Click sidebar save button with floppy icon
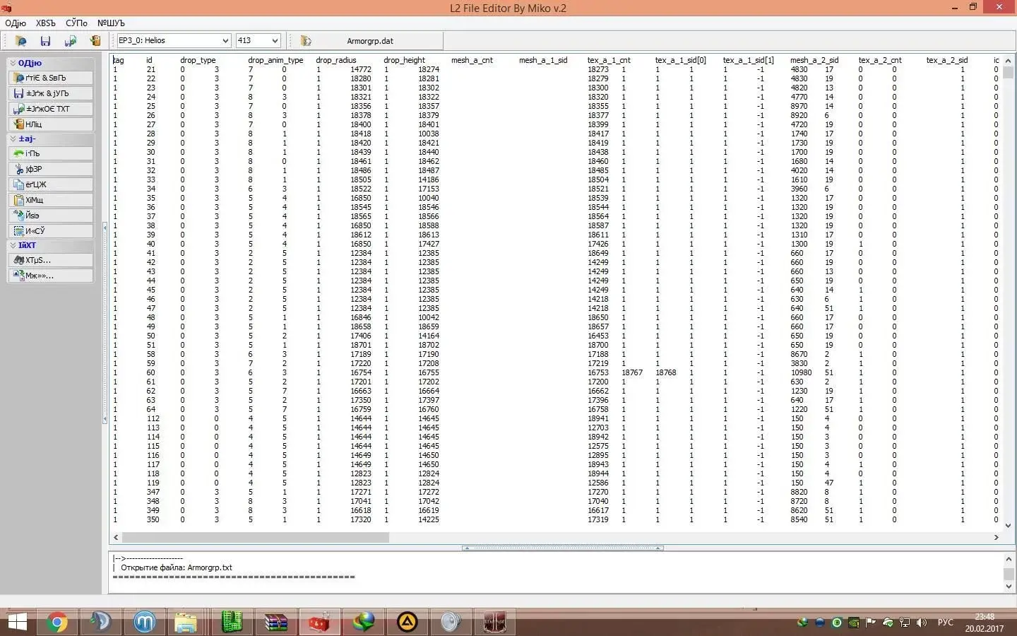1017x636 pixels. 51,93
